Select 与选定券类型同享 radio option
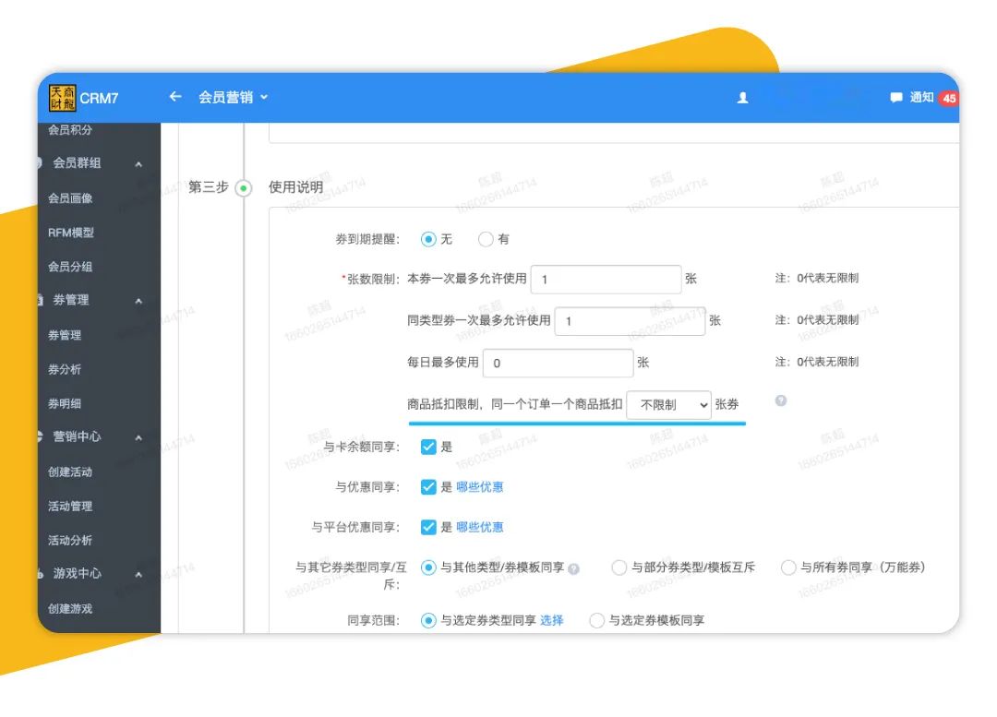Viewport: 997px width, 717px height. [x=428, y=620]
